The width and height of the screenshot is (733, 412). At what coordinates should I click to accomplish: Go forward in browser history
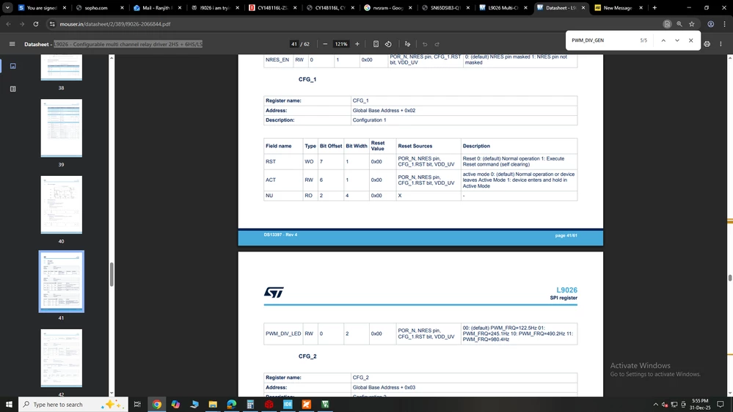click(22, 23)
